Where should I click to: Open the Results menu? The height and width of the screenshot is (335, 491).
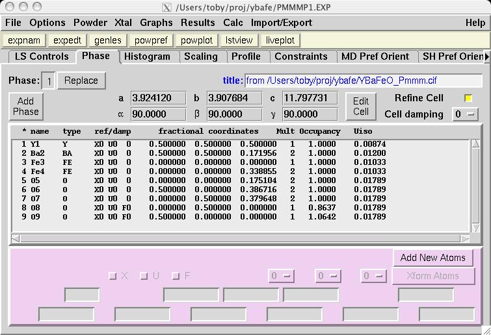click(198, 23)
